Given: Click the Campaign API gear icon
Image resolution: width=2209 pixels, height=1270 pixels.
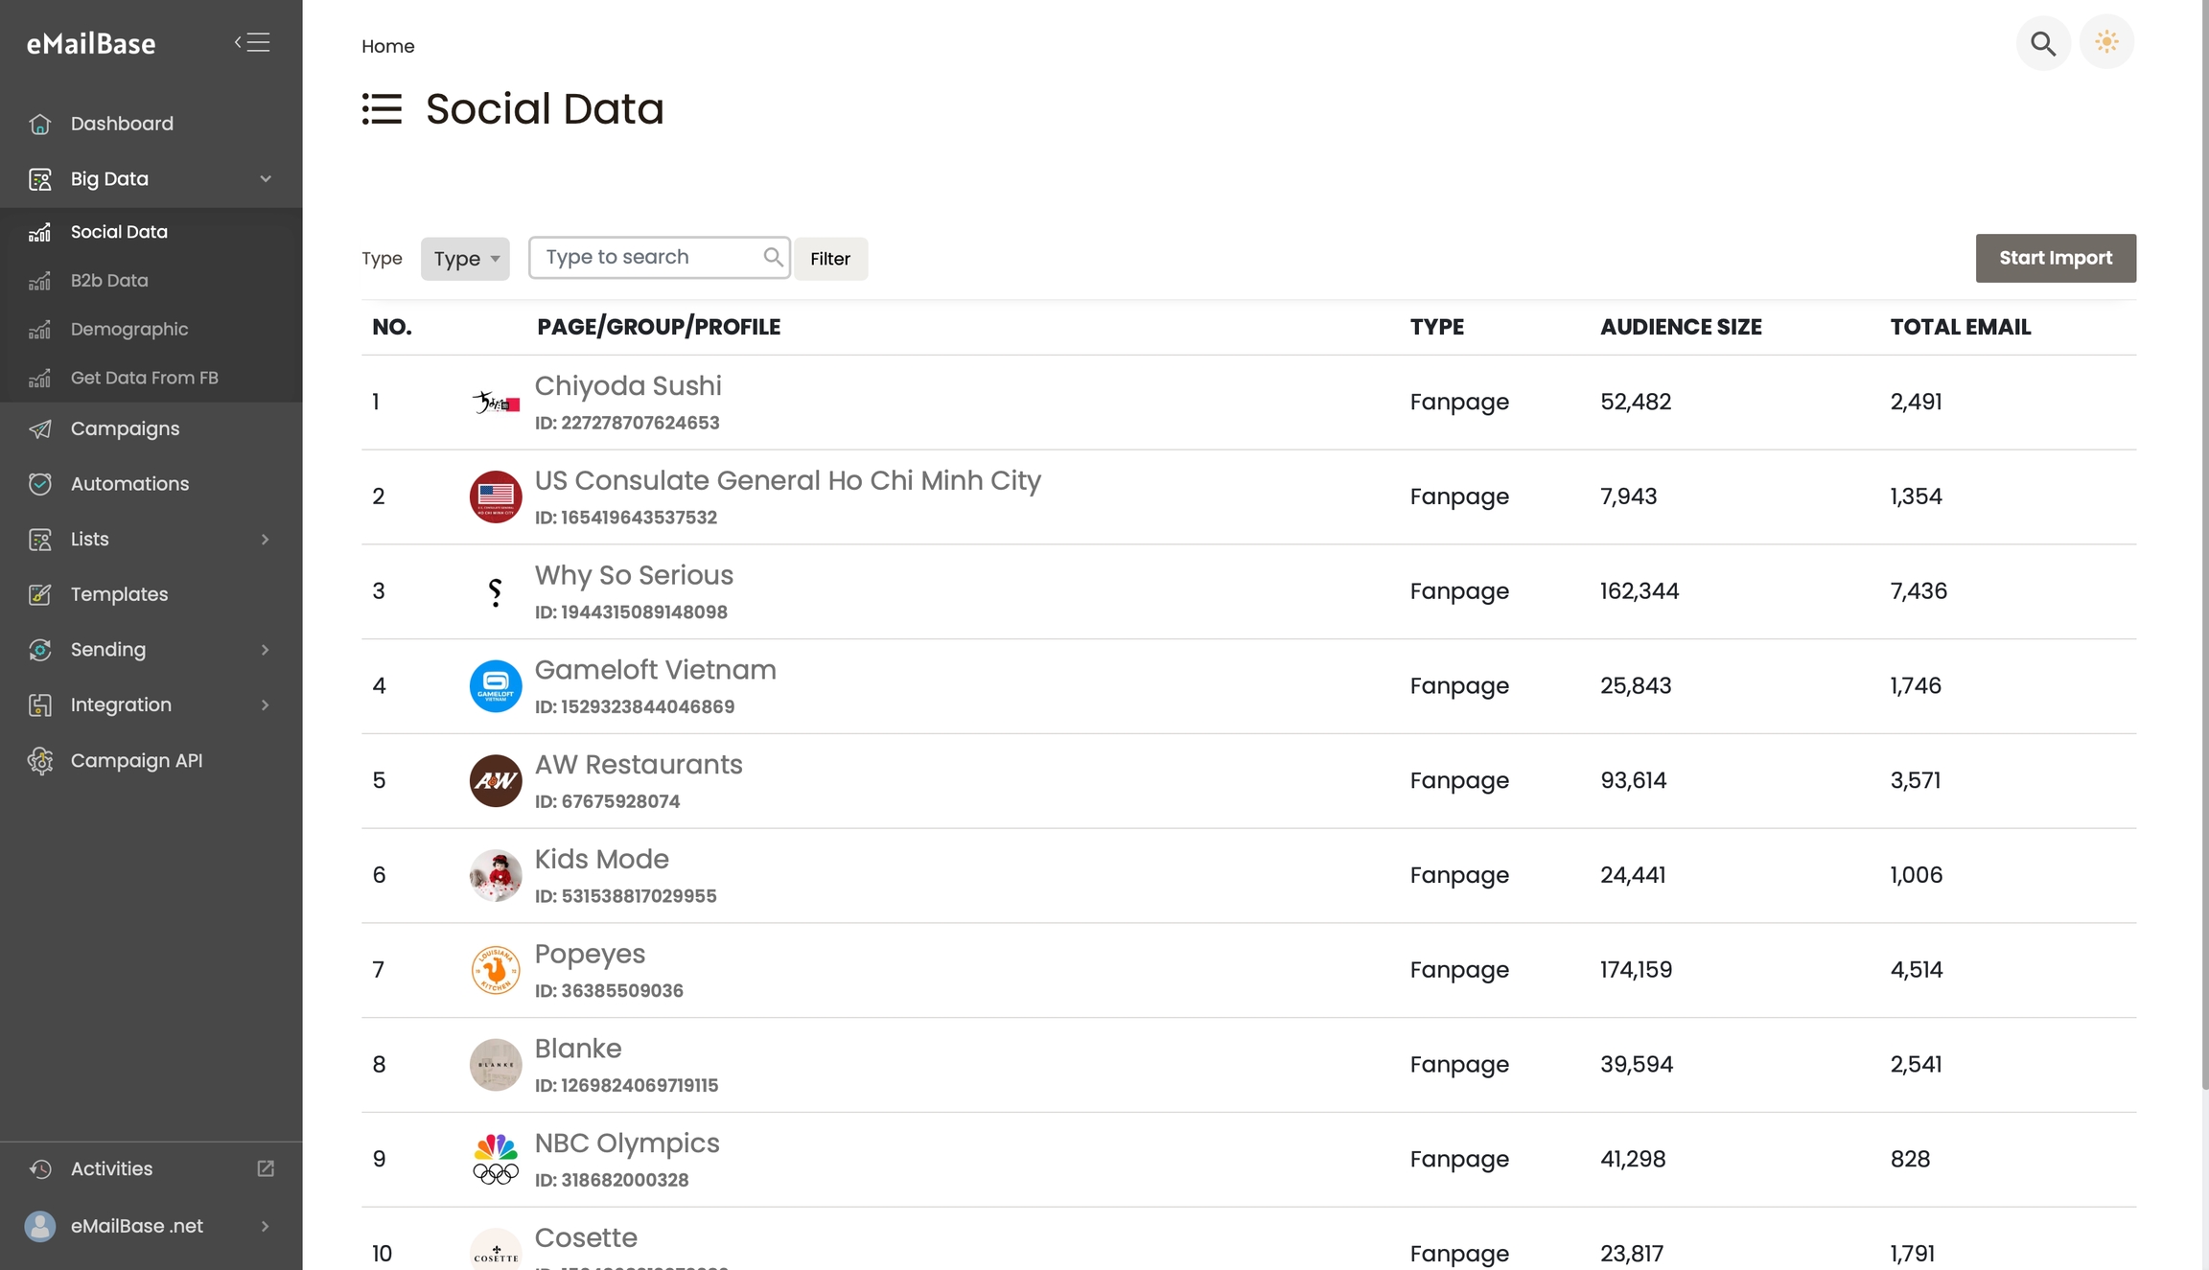Looking at the screenshot, I should click(x=40, y=760).
